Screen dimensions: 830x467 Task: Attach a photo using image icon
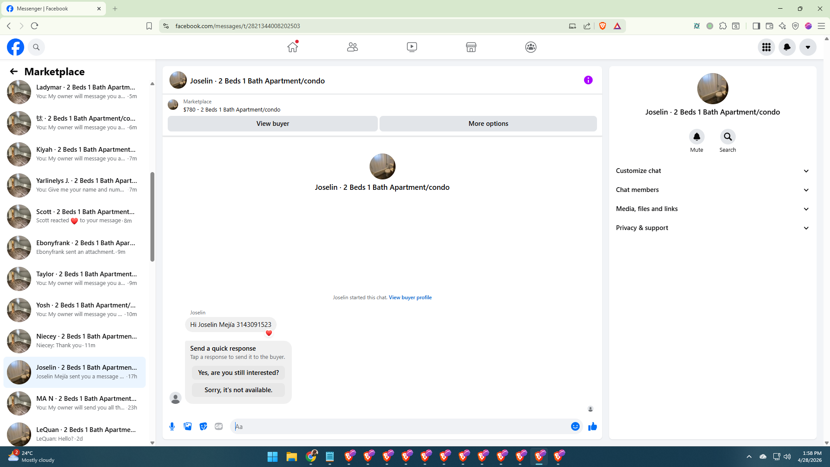point(188,426)
